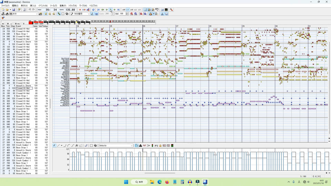Start recording with the red record button
The width and height of the screenshot is (331, 186).
(x=80, y=10)
